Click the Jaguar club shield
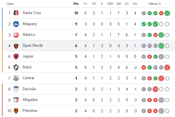Screen dimensions: 175x117 [x=16, y=57]
